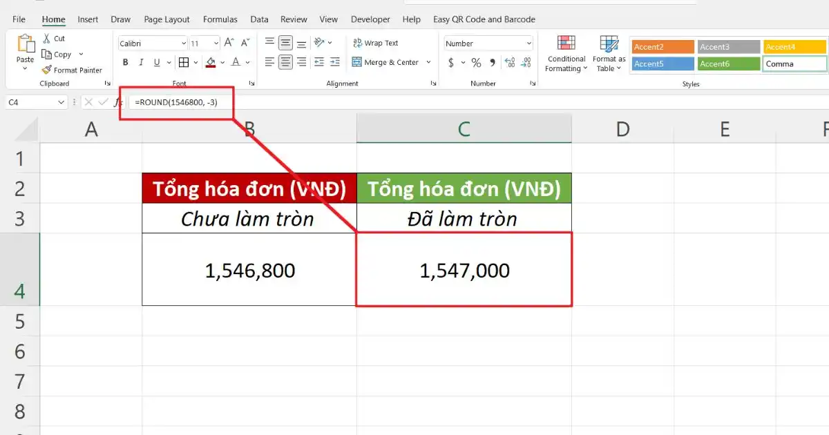Open Format as Table gallery

pyautogui.click(x=609, y=54)
